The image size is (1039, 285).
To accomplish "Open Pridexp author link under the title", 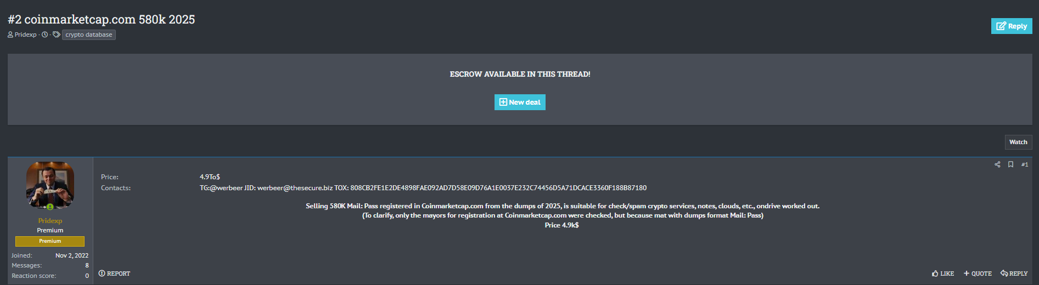I will tap(25, 35).
